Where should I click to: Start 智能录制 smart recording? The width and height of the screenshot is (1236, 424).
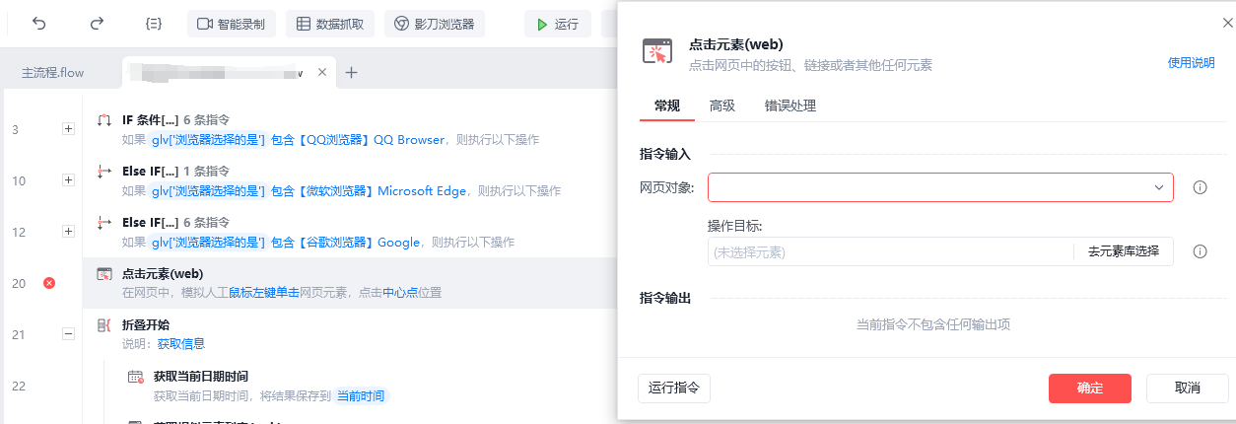click(232, 24)
